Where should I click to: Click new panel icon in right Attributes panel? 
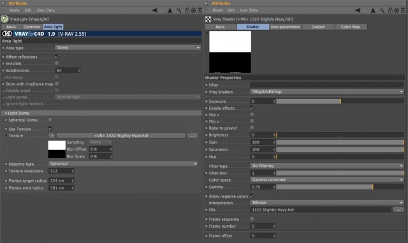click(x=403, y=10)
